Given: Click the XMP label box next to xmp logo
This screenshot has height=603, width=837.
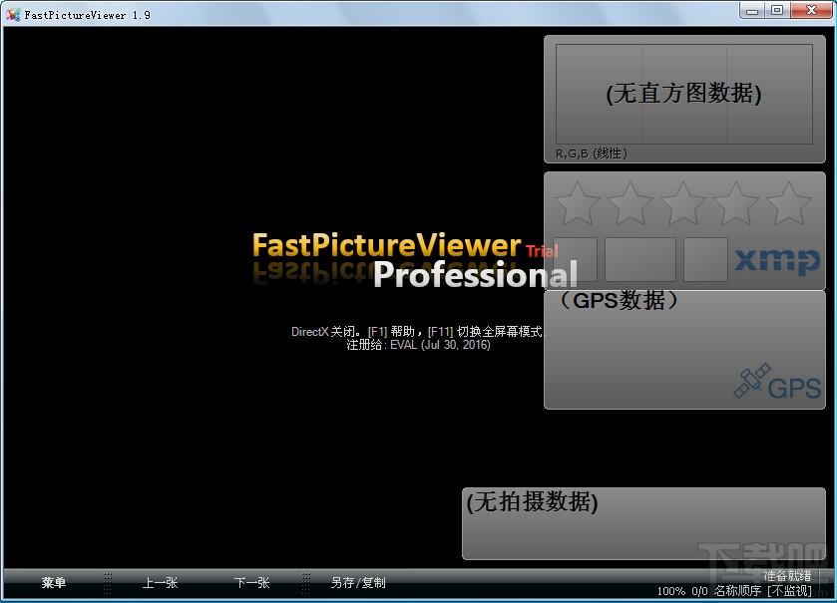Looking at the screenshot, I should point(705,260).
